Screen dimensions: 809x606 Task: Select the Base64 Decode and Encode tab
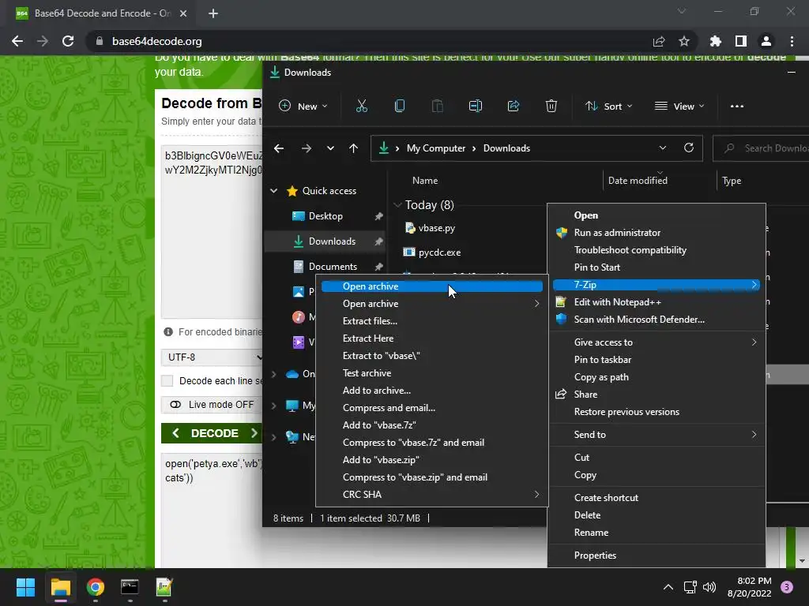coord(100,13)
